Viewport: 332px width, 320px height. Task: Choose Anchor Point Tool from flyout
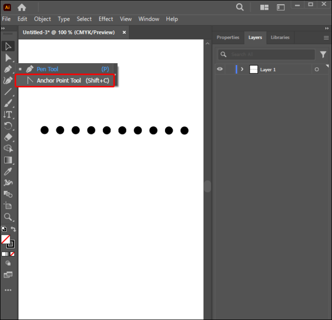click(x=65, y=80)
